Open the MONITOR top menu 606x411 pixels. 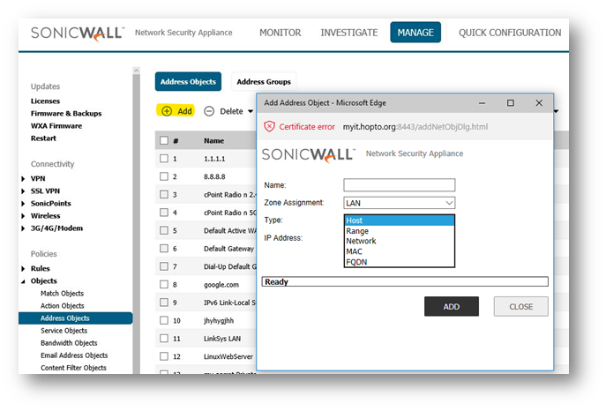[281, 33]
